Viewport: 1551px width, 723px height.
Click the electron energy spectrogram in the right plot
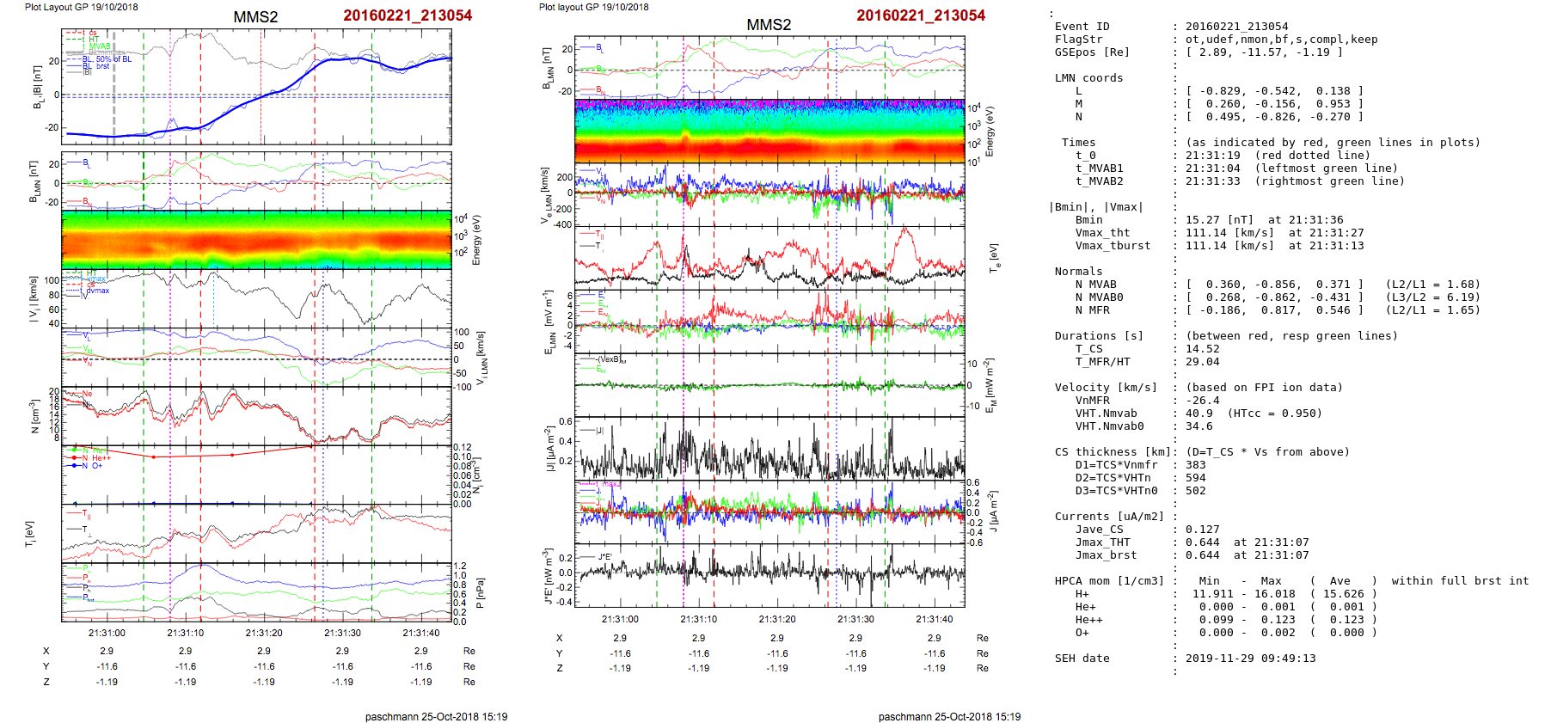(769, 131)
